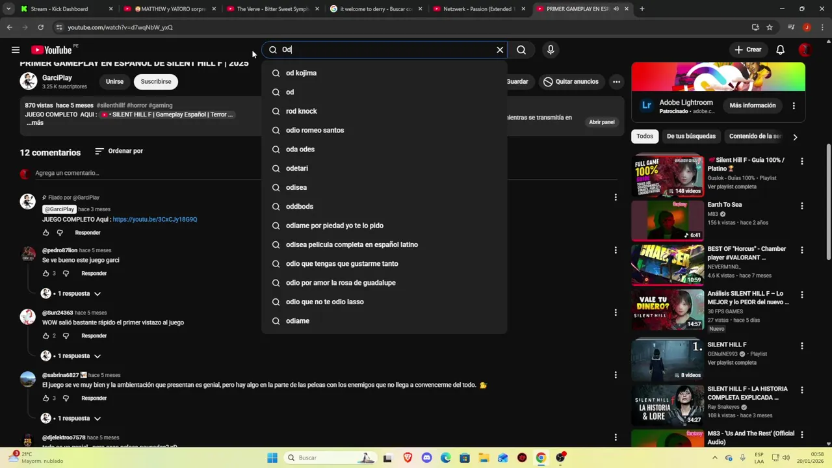Switch to The Verve Bitter Sweet tab
Image resolution: width=832 pixels, height=468 pixels.
tap(272, 9)
